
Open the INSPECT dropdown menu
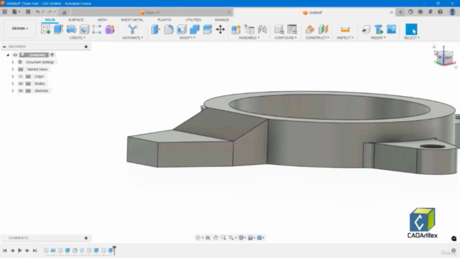pos(345,38)
